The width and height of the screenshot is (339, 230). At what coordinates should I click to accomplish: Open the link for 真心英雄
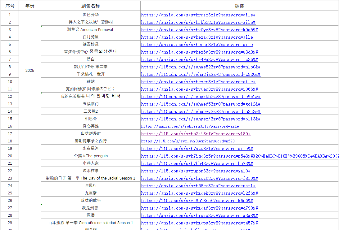pyautogui.click(x=190, y=126)
